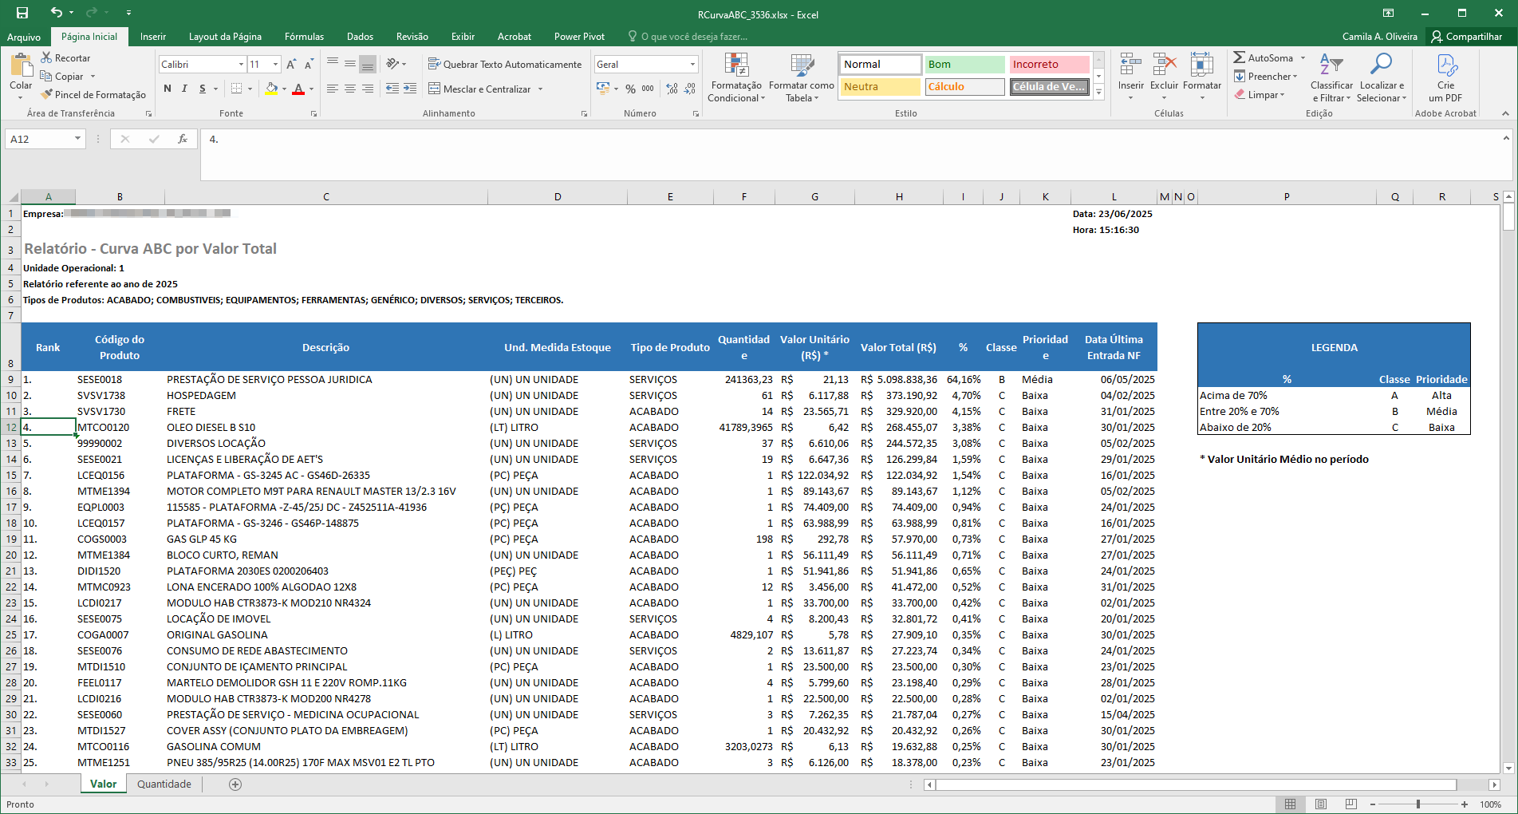1518x814 pixels.
Task: Click Mesclar e Centralizar button
Action: (x=486, y=89)
